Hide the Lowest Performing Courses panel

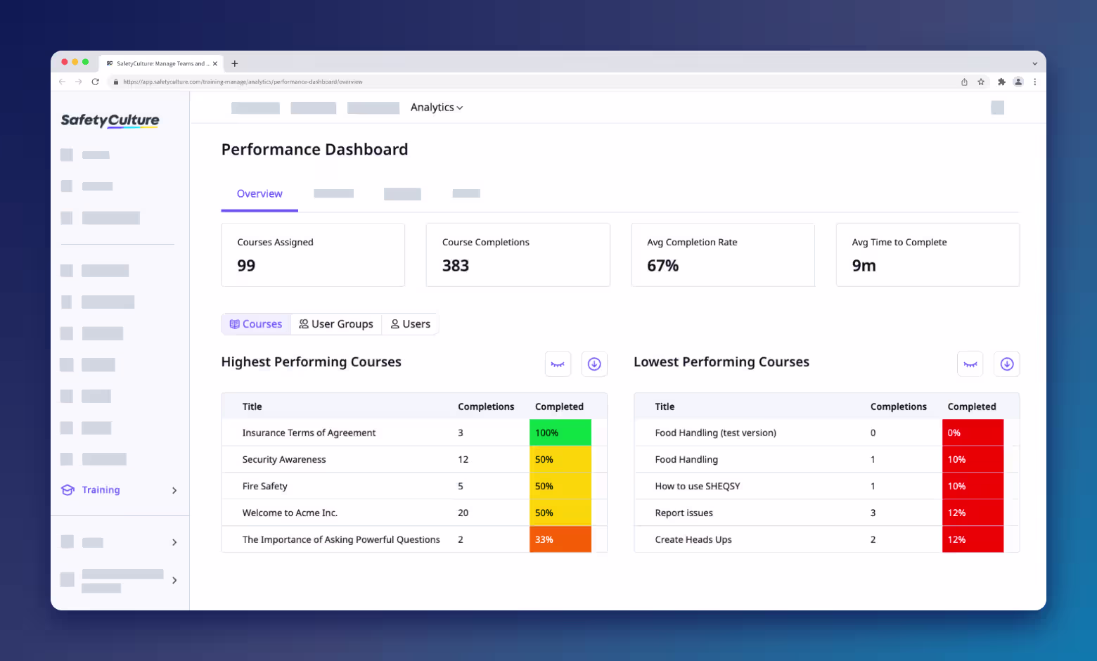click(970, 364)
